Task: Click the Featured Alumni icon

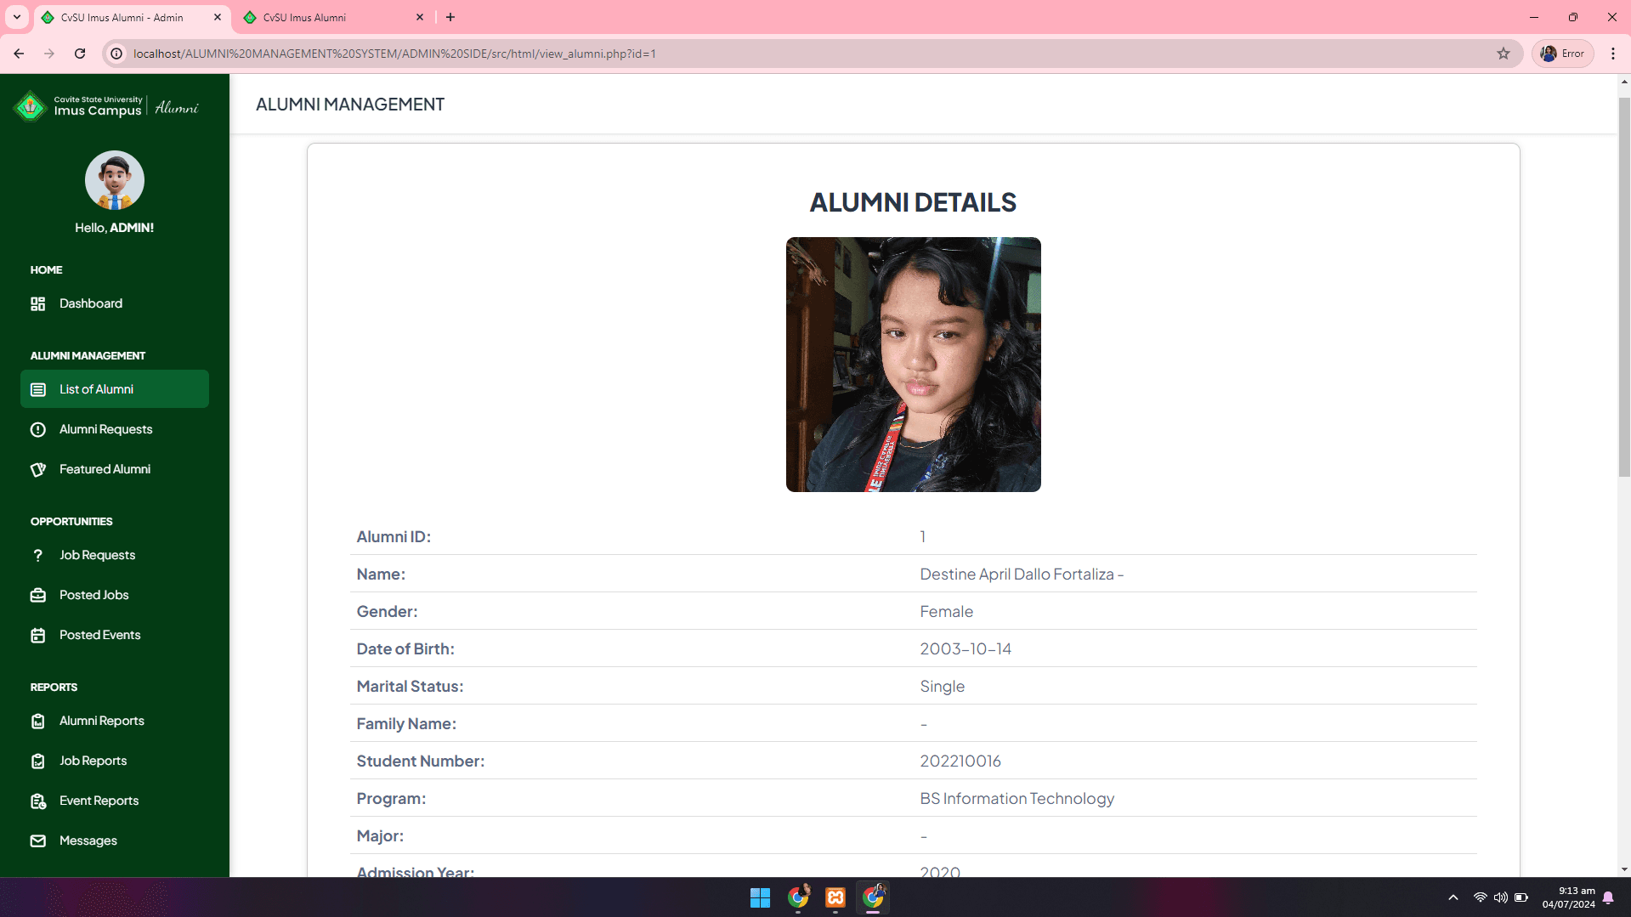Action: click(38, 469)
